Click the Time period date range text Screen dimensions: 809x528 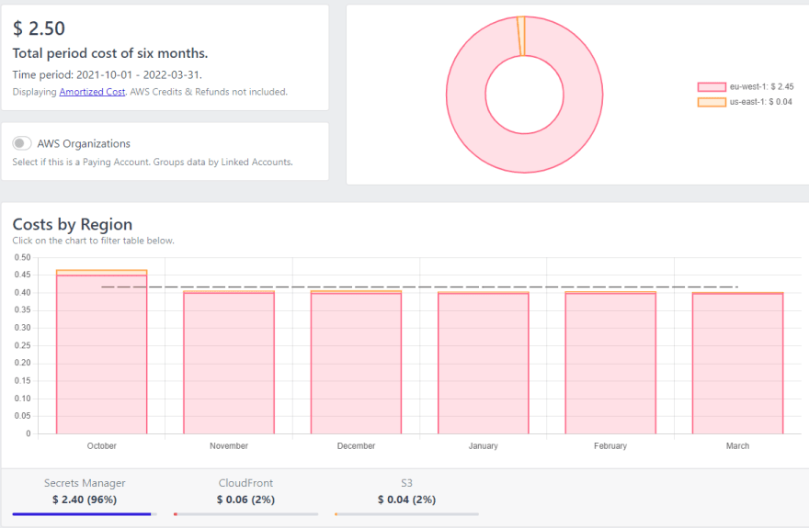(108, 74)
